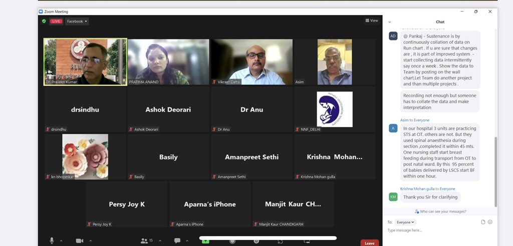The image size is (513, 246).
Task: Click the Persy Joy K participant tile
Action: (127, 204)
